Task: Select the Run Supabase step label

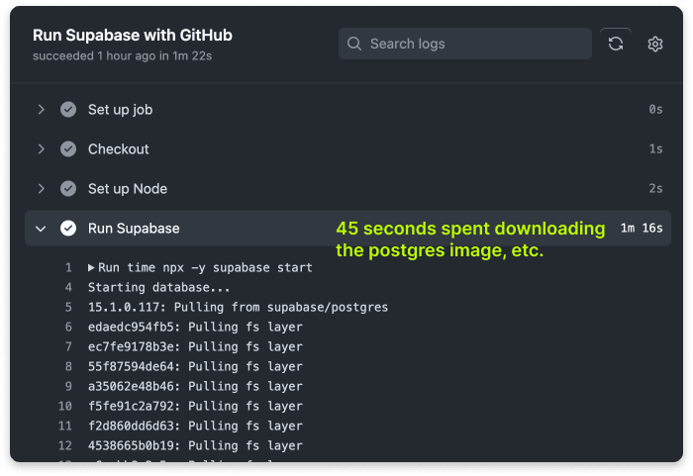Action: pos(134,228)
